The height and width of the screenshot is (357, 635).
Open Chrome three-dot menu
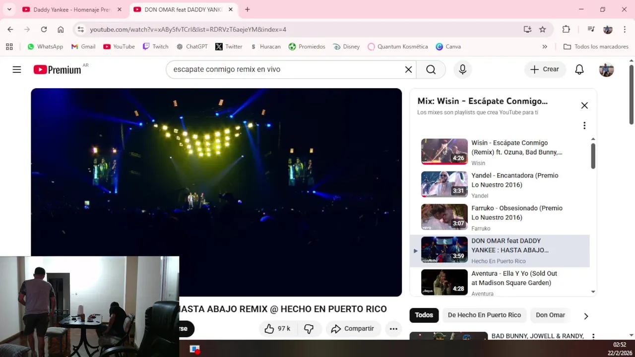click(x=624, y=29)
